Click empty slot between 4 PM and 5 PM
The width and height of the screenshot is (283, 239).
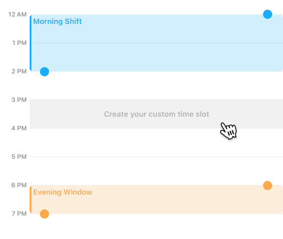pos(156,143)
